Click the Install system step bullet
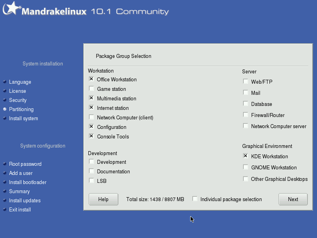 [5, 118]
